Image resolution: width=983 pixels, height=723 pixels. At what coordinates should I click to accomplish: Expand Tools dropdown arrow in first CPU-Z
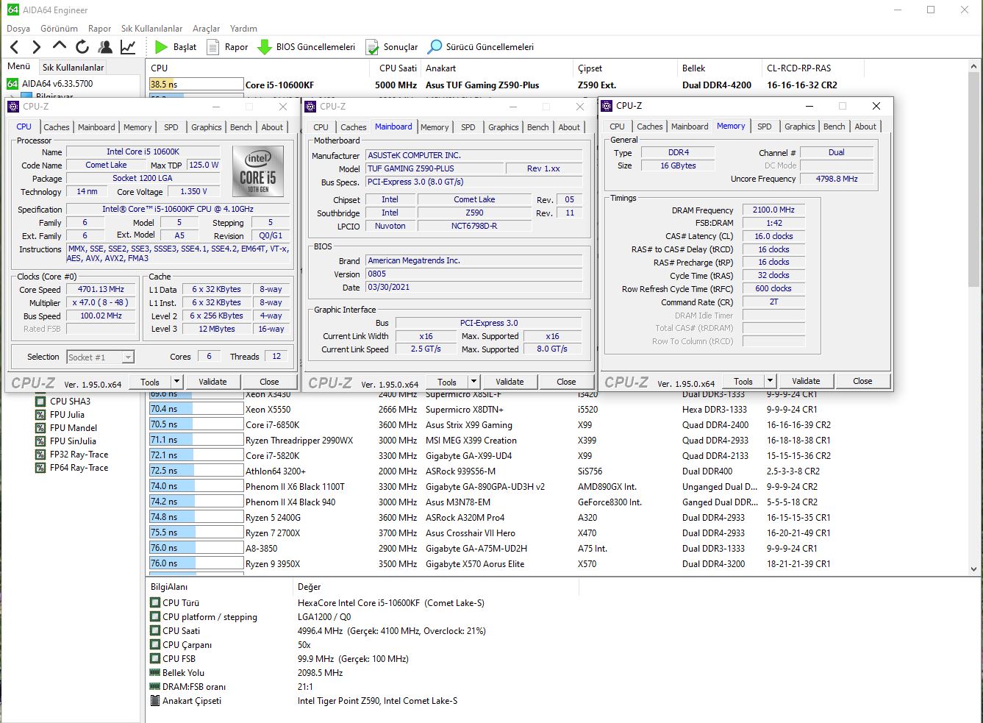[x=176, y=382]
